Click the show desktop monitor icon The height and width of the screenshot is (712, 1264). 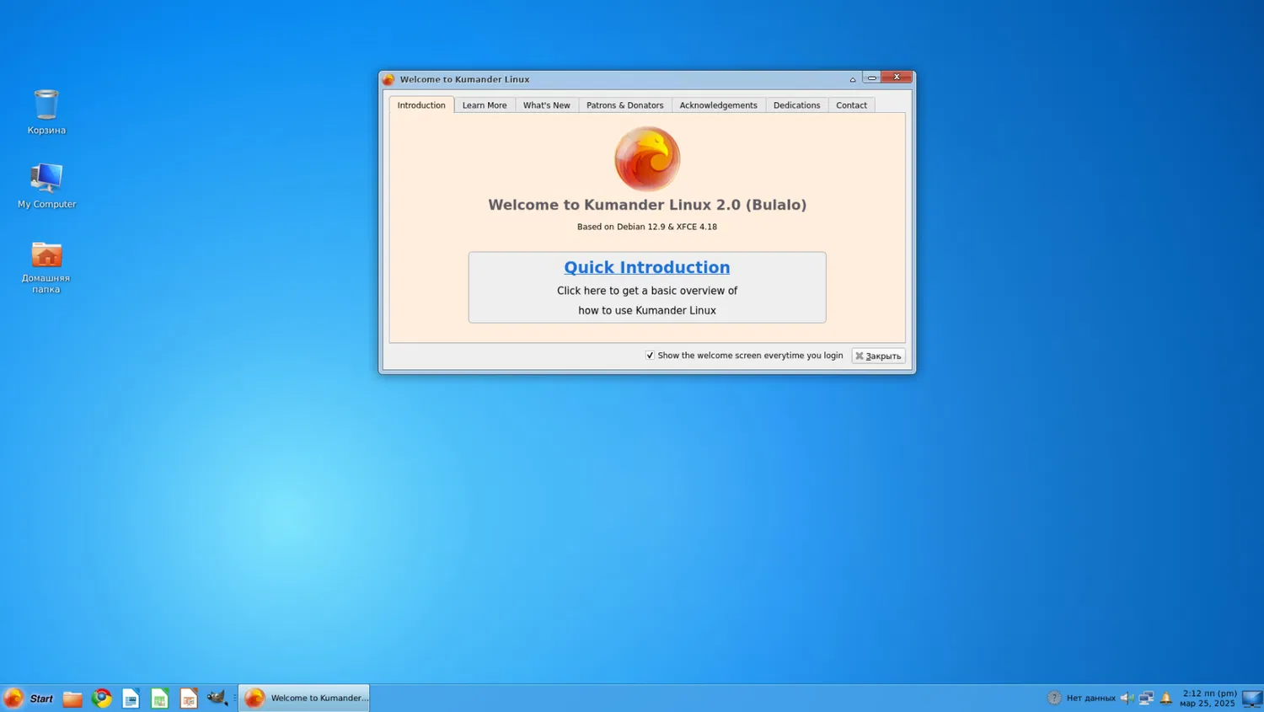(1252, 698)
